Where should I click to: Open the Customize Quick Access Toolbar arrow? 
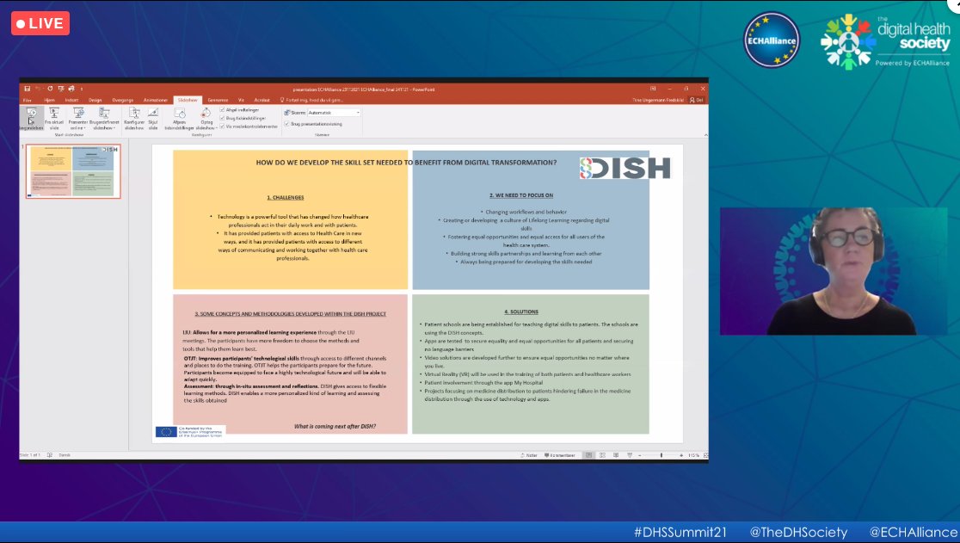[82, 89]
